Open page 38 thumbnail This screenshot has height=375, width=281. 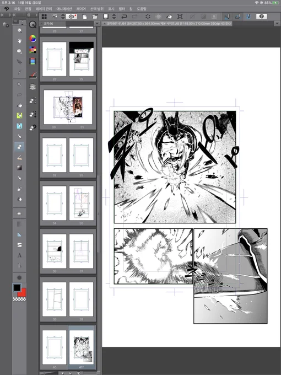pos(55,299)
